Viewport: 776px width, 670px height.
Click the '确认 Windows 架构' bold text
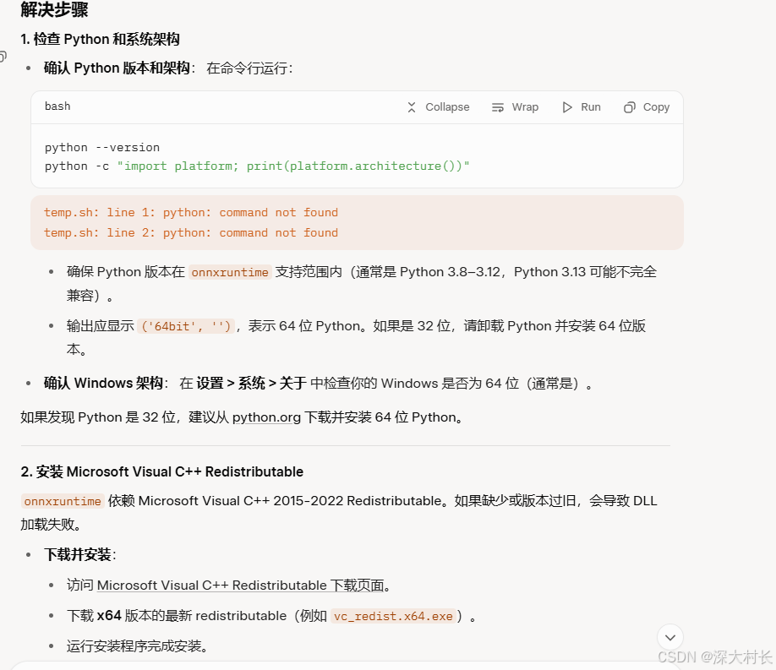(x=103, y=383)
